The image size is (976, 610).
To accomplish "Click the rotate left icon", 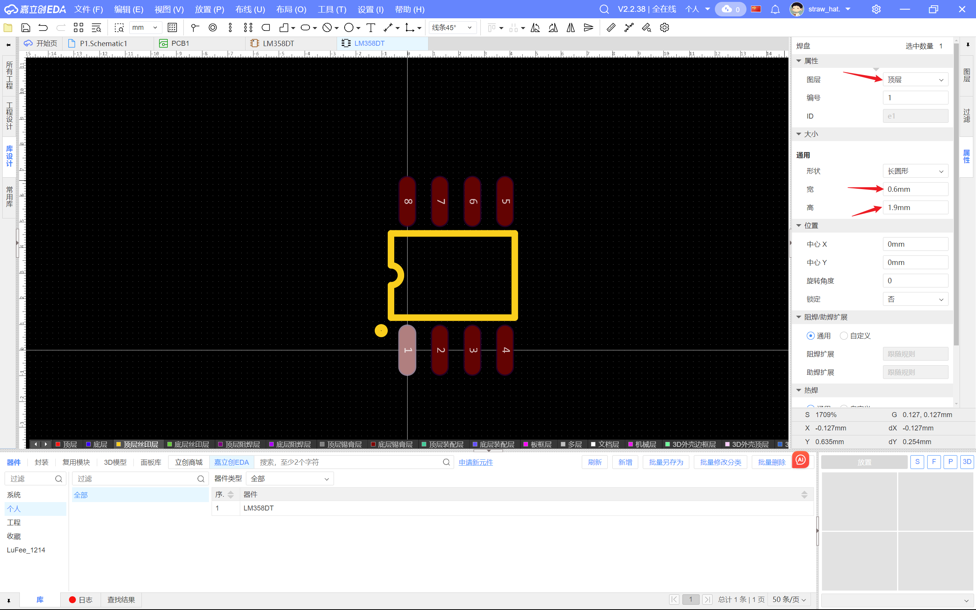I will pos(535,27).
